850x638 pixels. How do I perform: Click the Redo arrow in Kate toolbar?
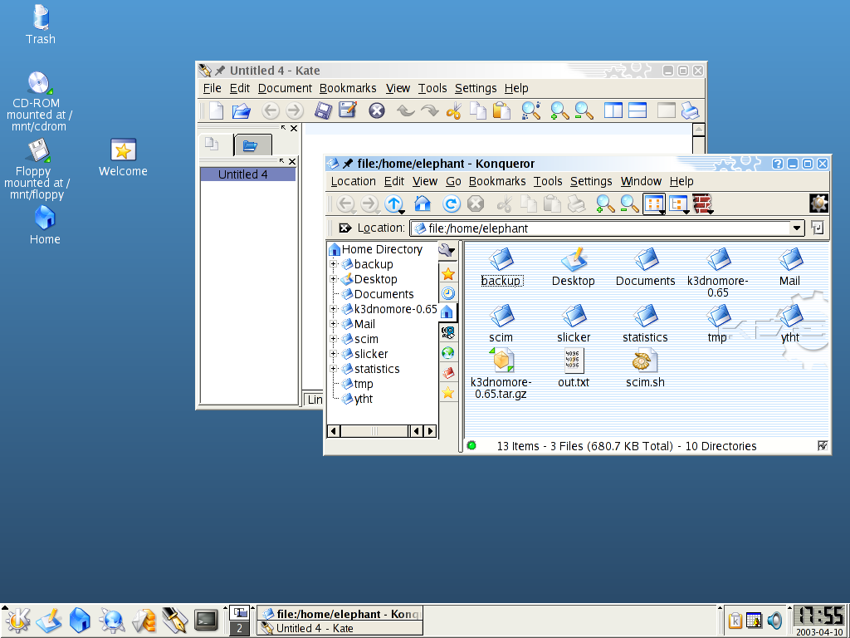[430, 111]
